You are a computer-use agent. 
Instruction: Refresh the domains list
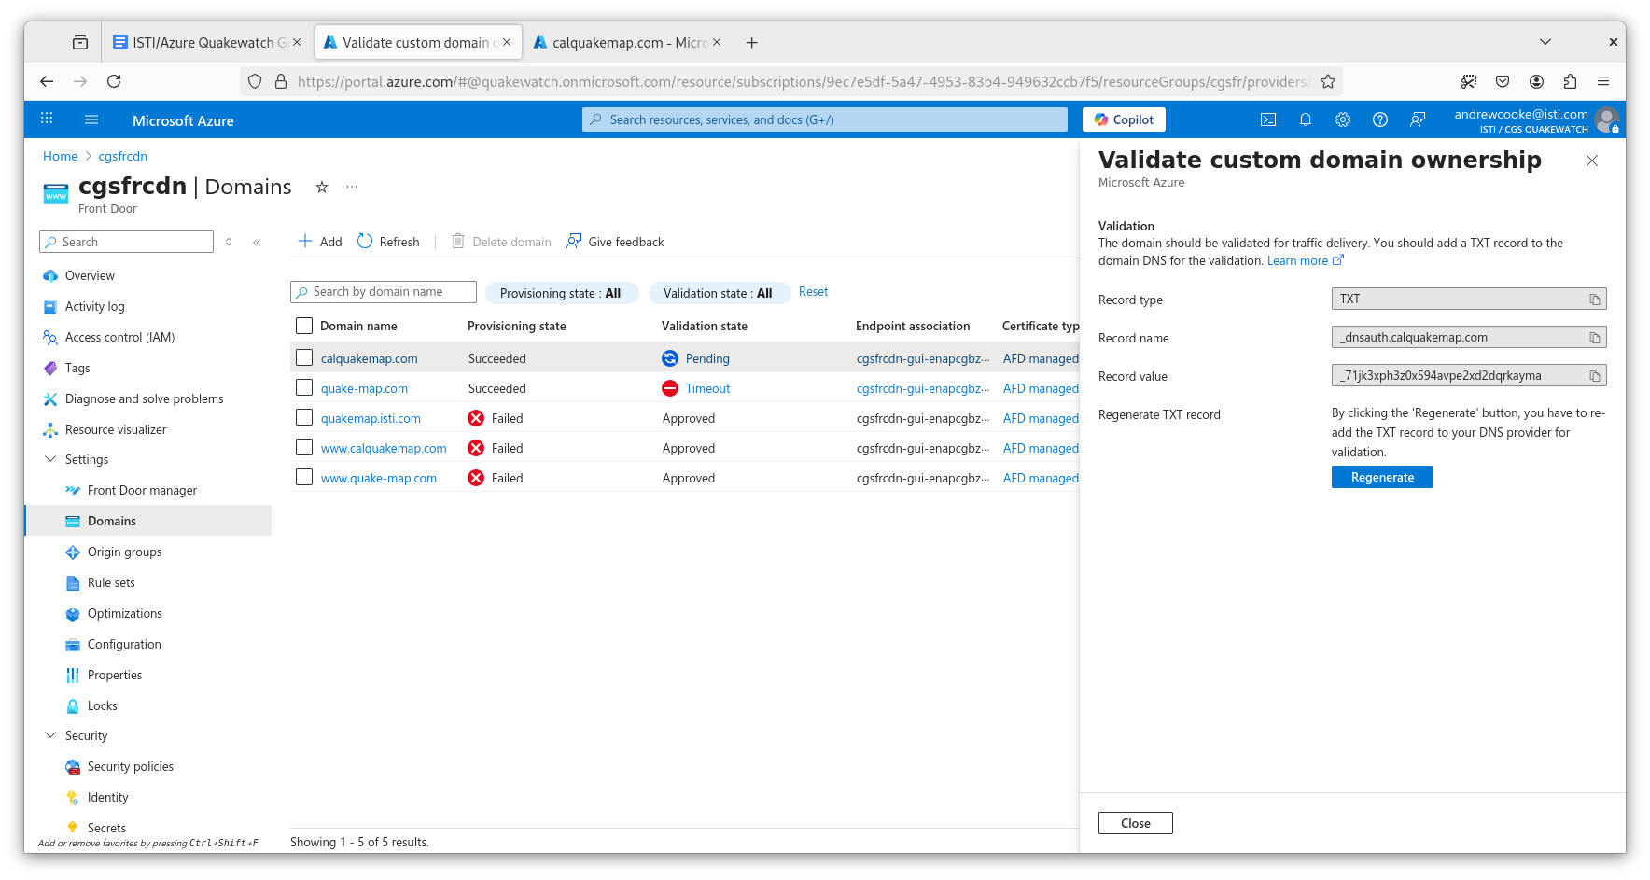pos(388,242)
